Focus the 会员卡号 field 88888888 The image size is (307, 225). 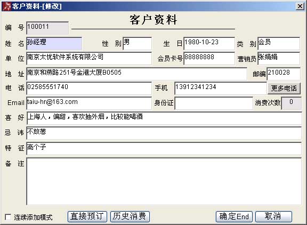[x=209, y=58]
